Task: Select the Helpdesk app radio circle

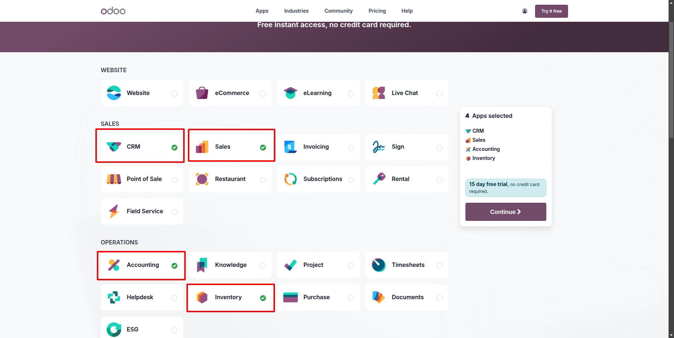Action: click(x=174, y=298)
